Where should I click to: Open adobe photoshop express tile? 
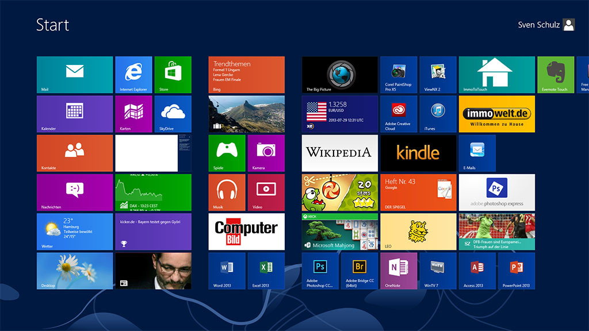(496, 193)
